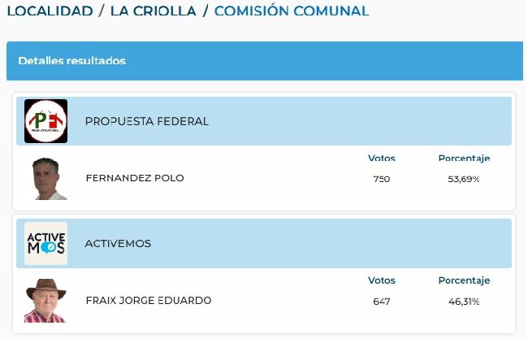The image size is (528, 339).
Task: Click the 53,69% percentage value
Action: click(464, 179)
